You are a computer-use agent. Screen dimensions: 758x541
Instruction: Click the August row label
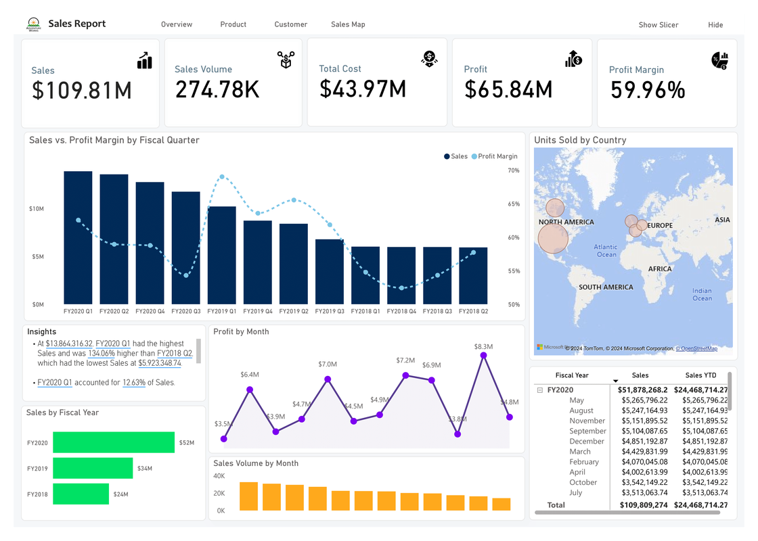(x=581, y=410)
